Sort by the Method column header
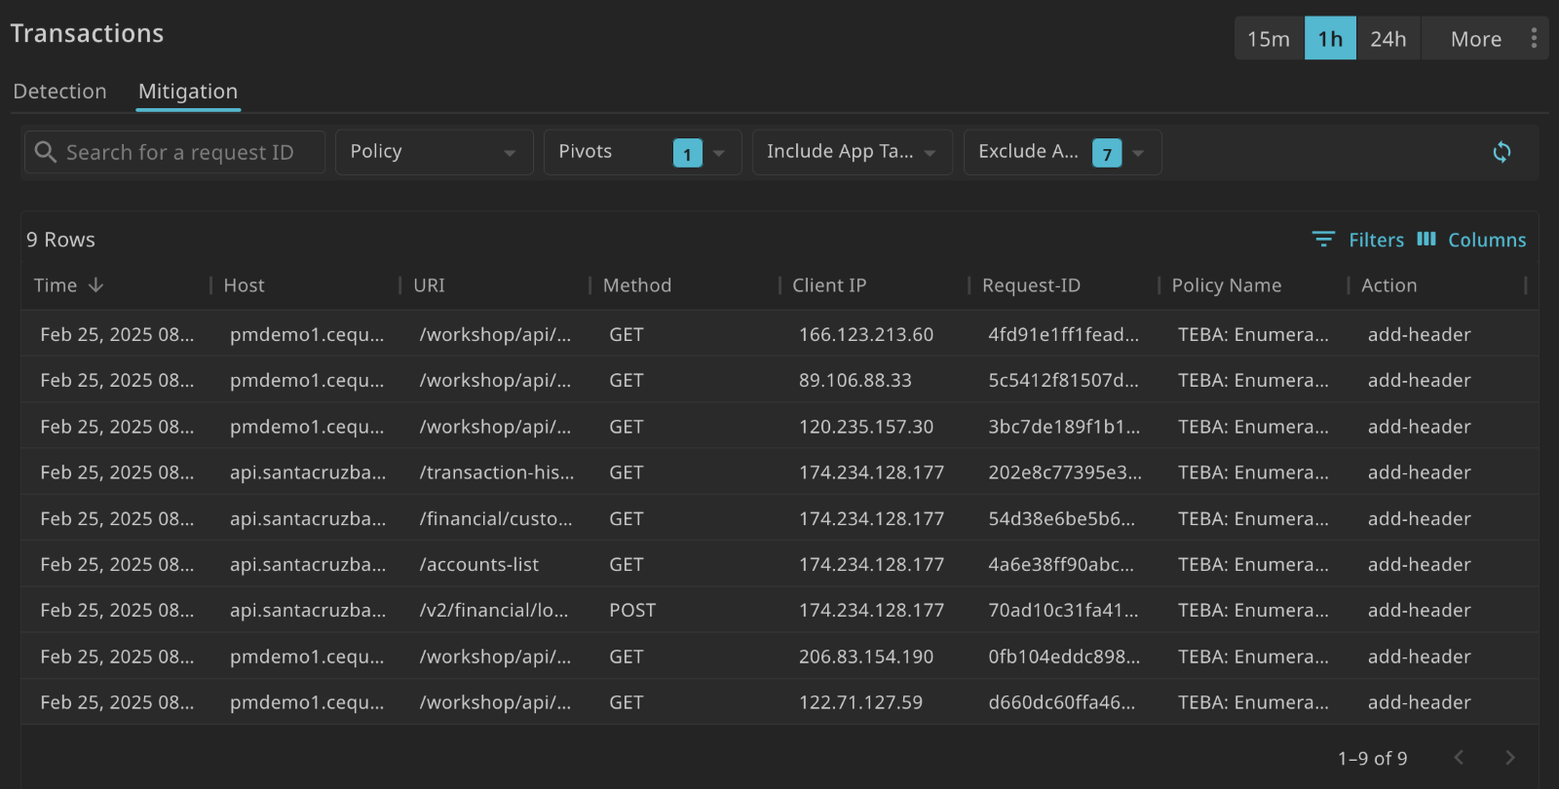 (x=637, y=285)
